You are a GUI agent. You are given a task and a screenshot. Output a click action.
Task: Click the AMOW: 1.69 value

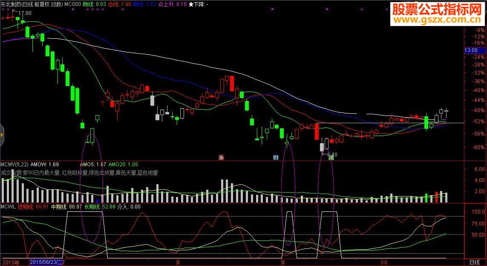click(x=45, y=165)
